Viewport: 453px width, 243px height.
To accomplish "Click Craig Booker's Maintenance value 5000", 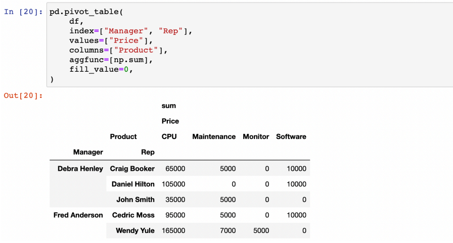I will click(x=228, y=169).
